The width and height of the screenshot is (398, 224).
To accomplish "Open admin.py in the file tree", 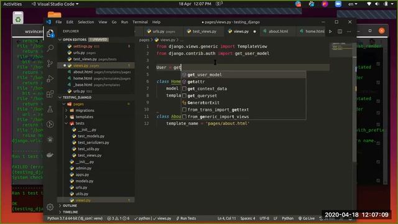I will tap(96, 168).
